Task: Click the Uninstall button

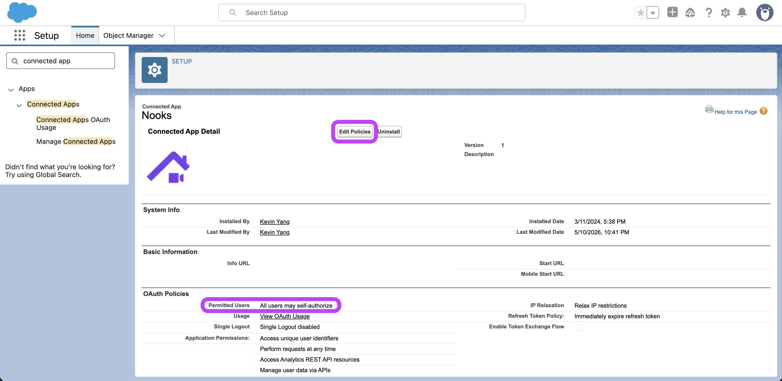Action: (389, 132)
